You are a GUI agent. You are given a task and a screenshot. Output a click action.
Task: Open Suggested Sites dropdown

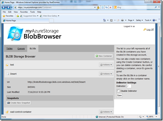click(29, 16)
